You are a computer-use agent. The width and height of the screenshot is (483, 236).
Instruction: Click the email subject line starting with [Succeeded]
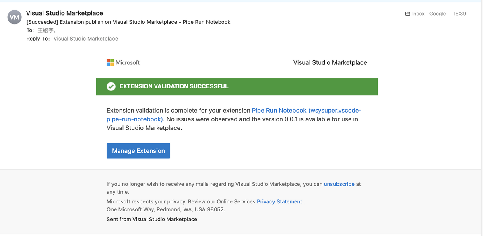(128, 22)
